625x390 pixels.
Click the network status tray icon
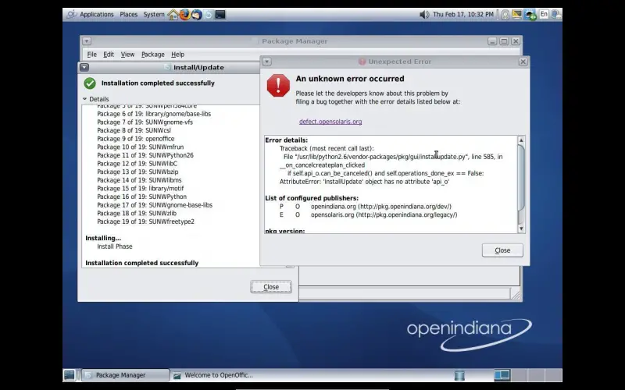point(530,15)
